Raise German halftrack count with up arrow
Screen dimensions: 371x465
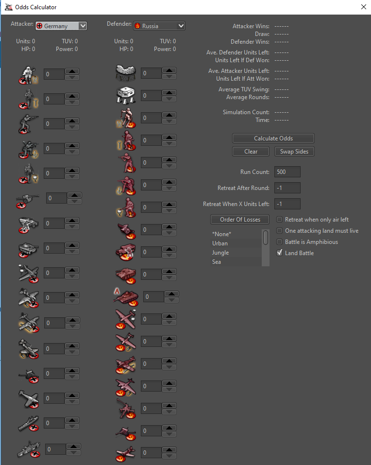[72, 220]
